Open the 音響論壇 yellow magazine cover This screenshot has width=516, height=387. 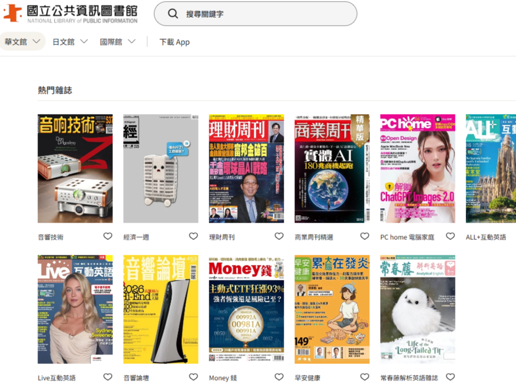pos(161,309)
